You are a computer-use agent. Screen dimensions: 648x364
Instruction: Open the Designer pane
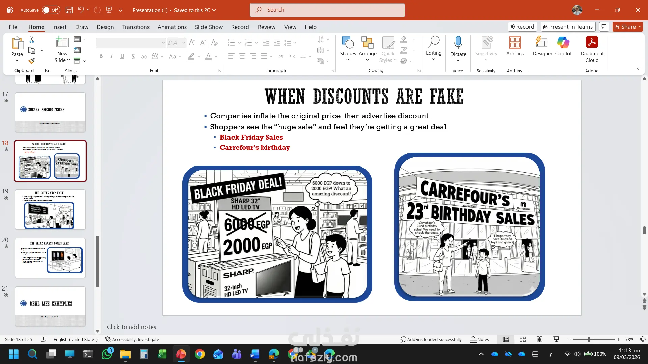tap(542, 47)
